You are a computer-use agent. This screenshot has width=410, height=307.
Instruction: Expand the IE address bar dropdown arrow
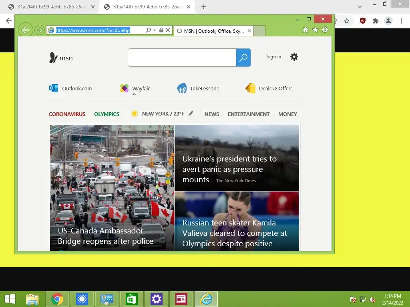pos(155,30)
